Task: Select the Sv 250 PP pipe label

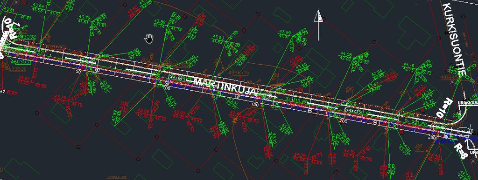Action: coord(416,122)
